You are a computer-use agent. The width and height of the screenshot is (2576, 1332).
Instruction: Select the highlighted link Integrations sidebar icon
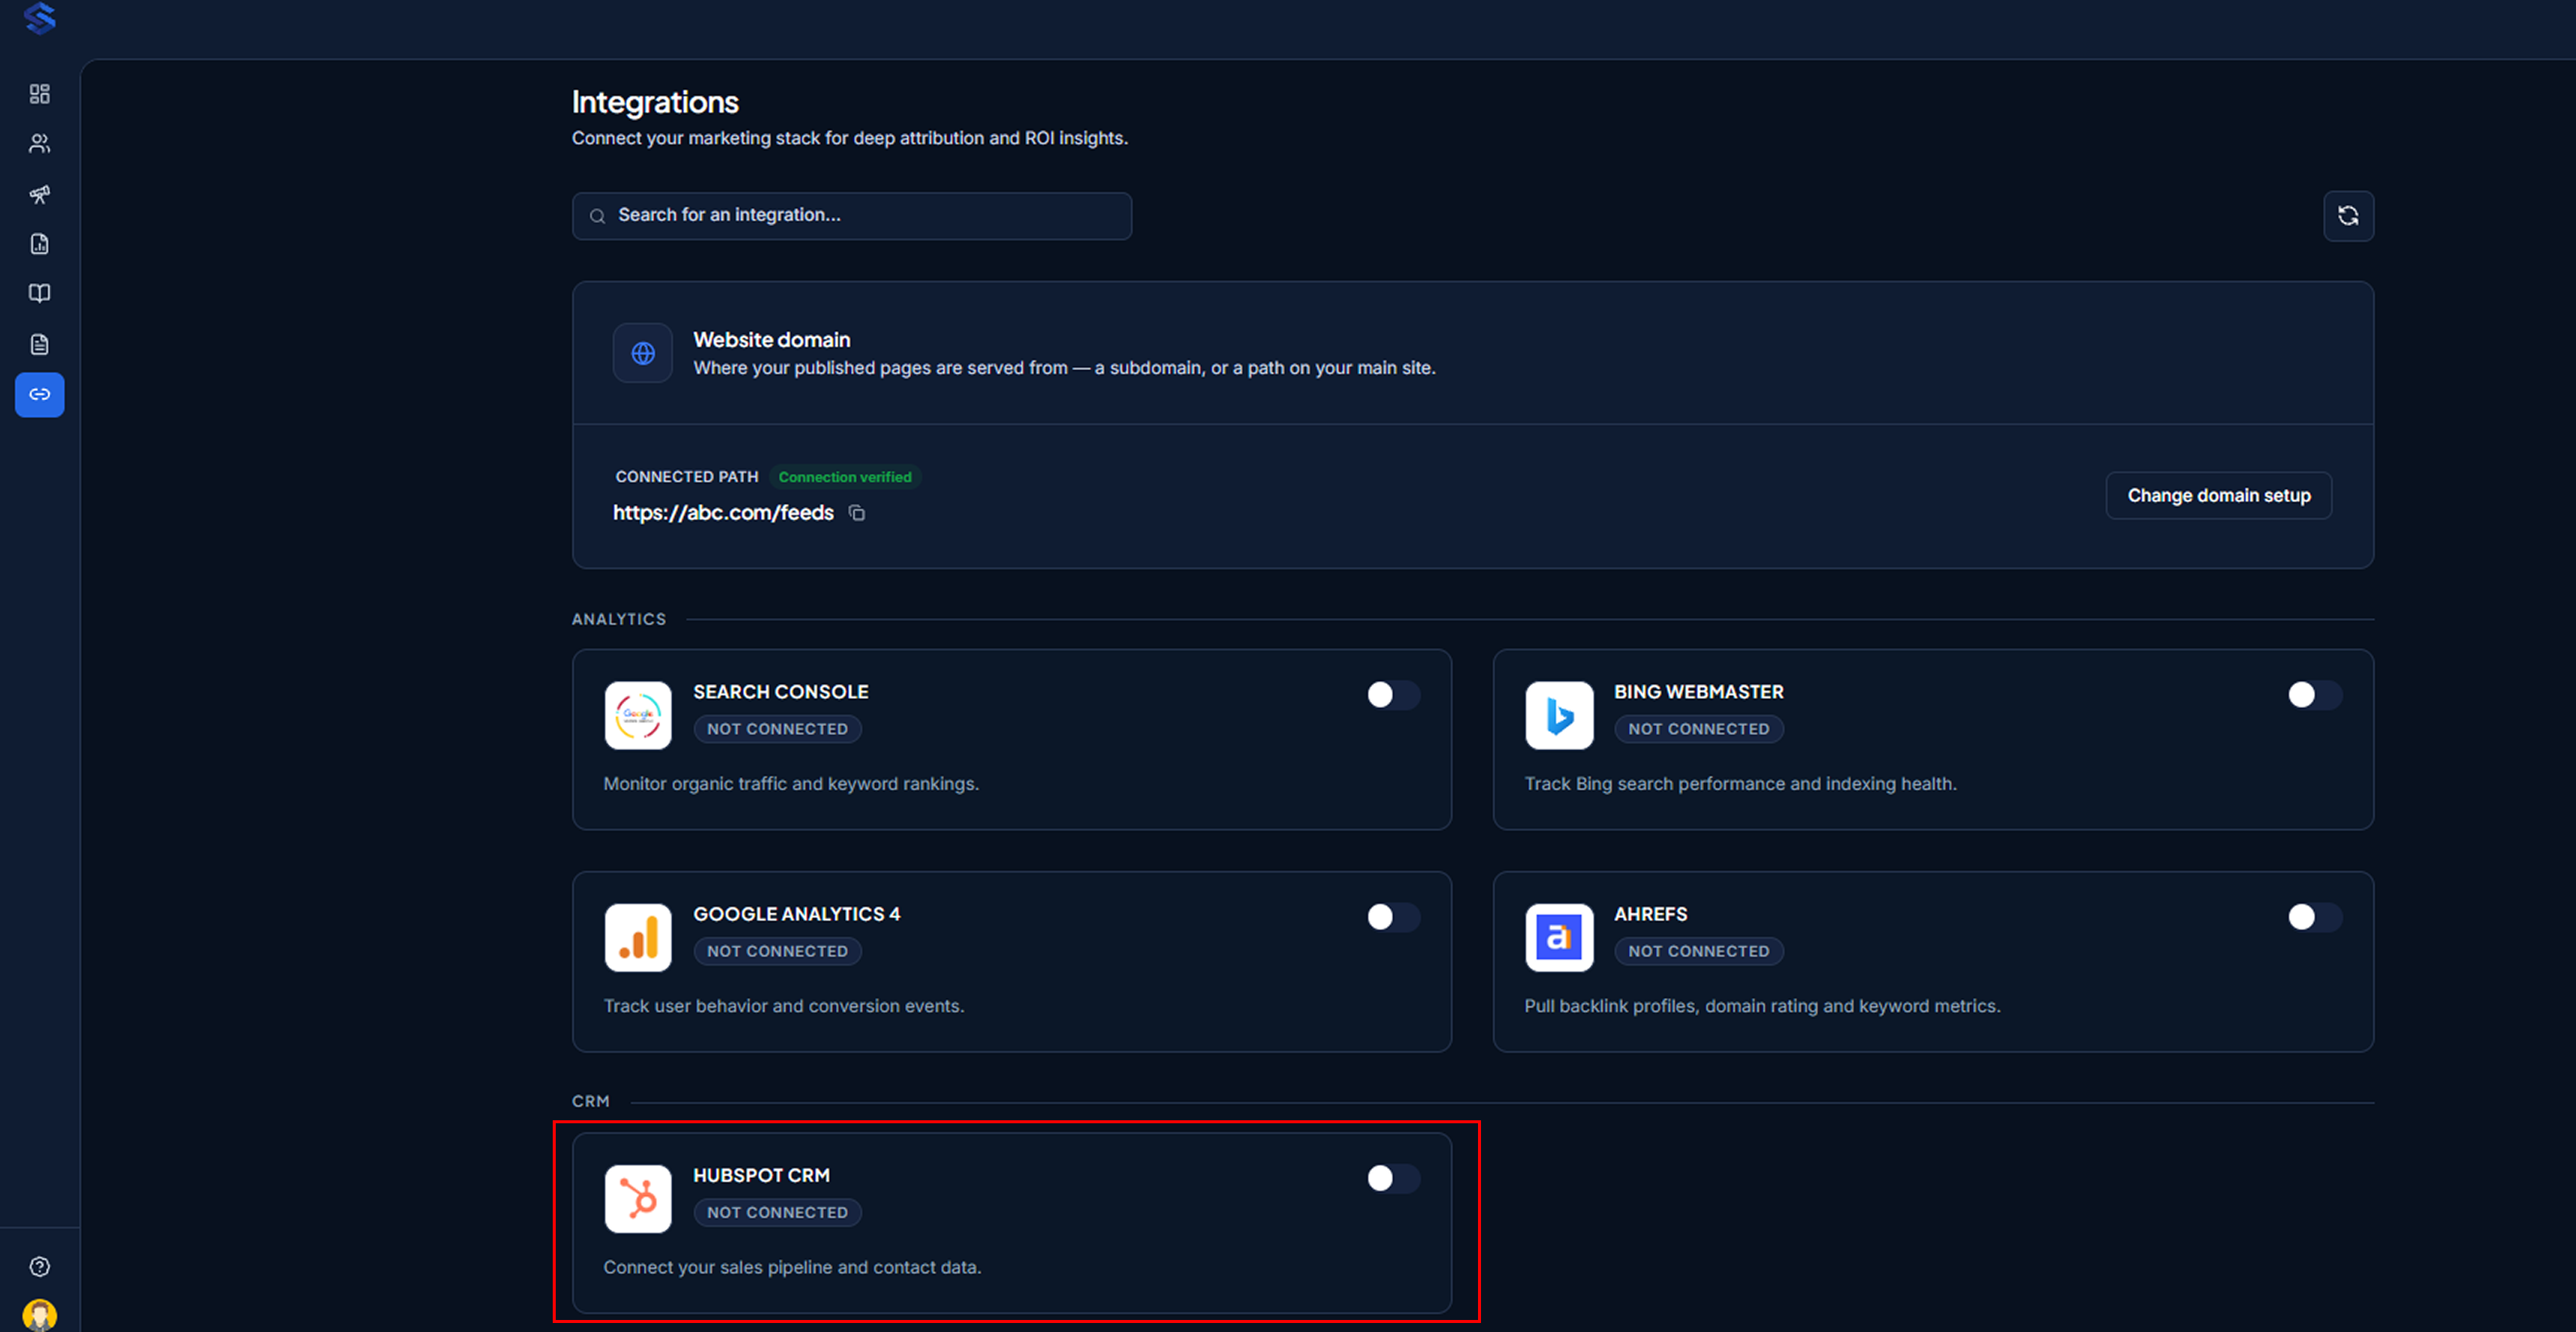40,394
